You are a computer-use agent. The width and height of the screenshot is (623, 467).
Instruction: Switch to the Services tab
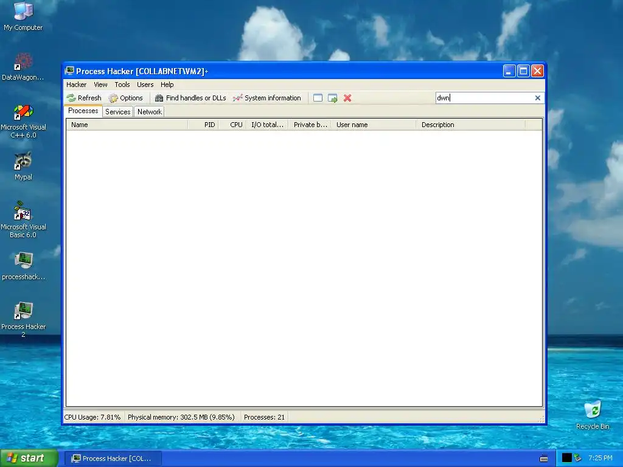(x=117, y=112)
